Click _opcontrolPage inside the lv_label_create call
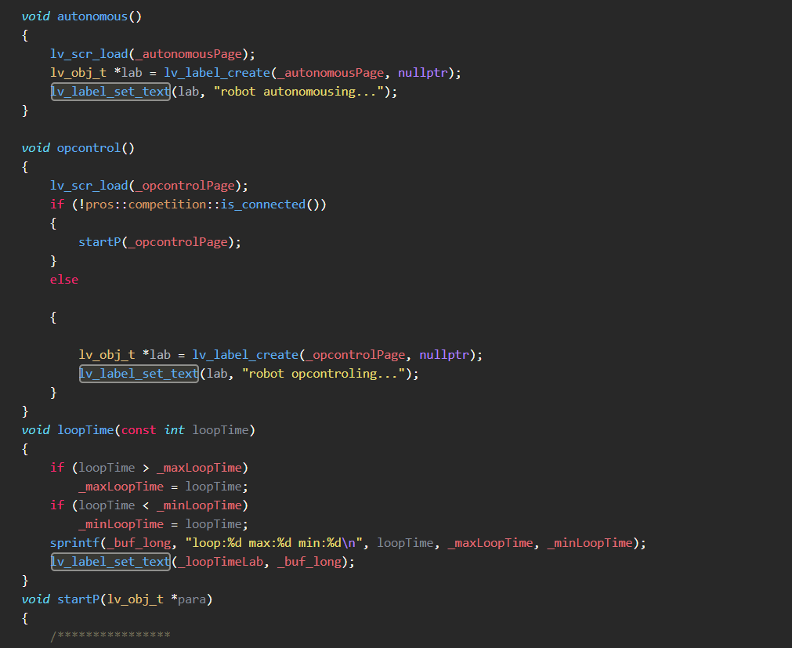The width and height of the screenshot is (792, 648). [356, 354]
